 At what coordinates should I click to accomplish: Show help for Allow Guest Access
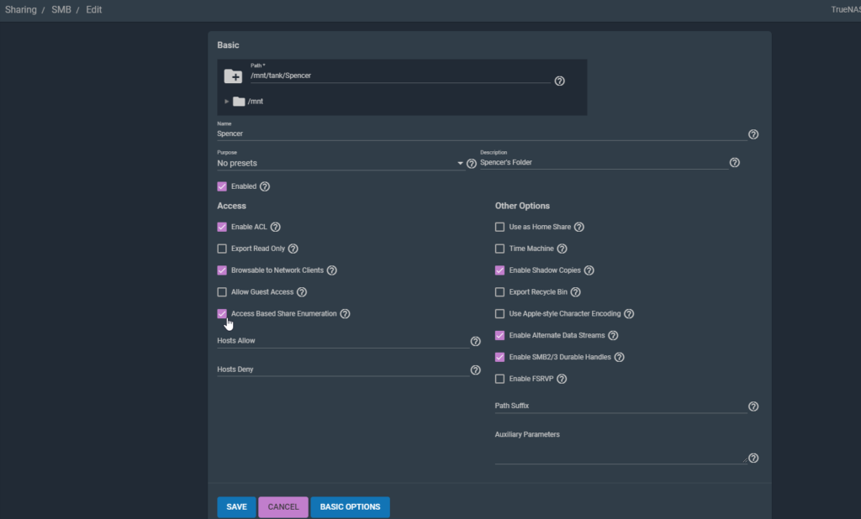302,292
